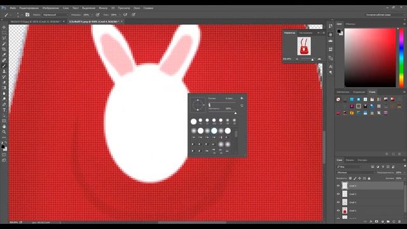Toggle lock position in Layers panel
407x229 pixels.
[359, 178]
